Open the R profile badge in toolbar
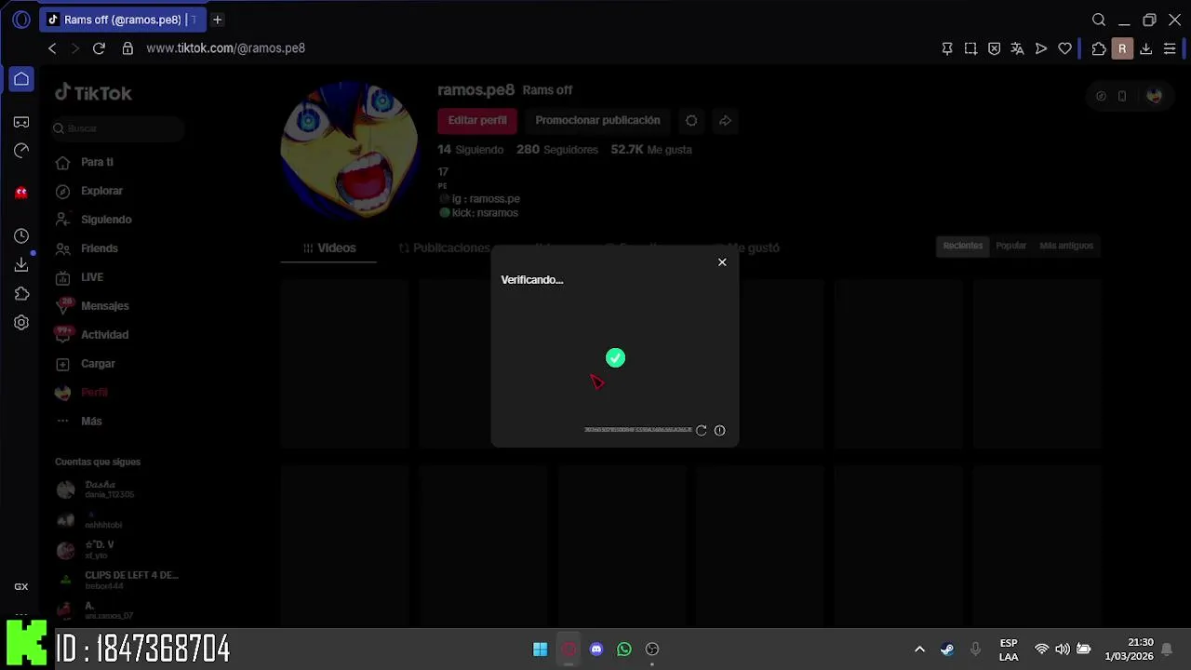 (1122, 48)
